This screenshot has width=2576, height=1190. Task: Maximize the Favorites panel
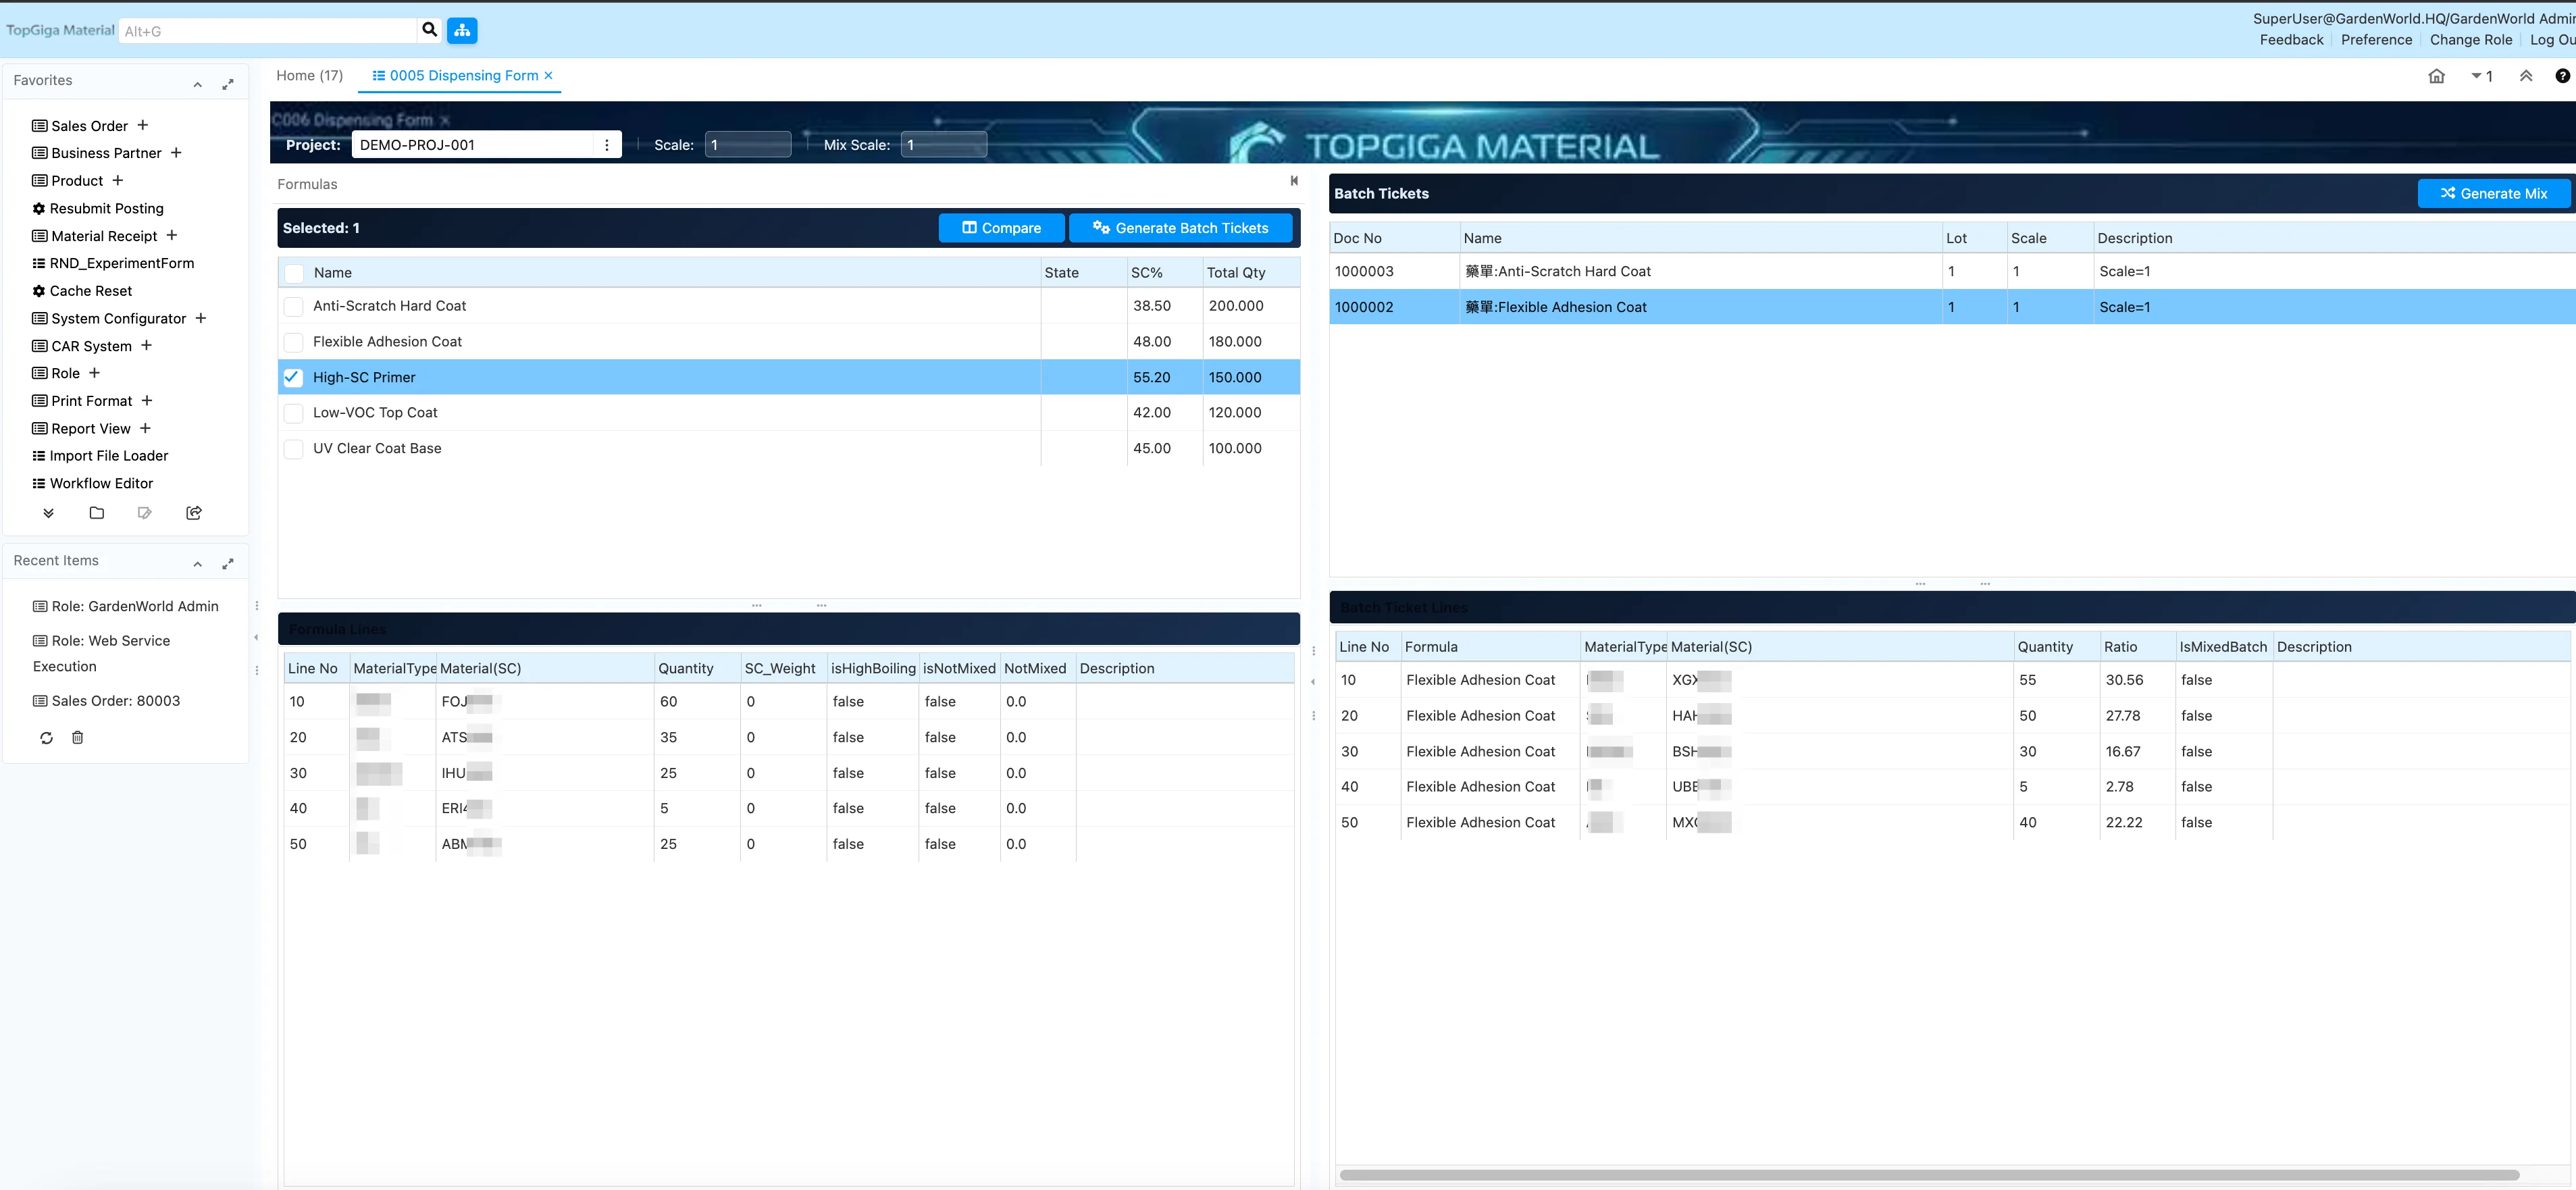(228, 84)
